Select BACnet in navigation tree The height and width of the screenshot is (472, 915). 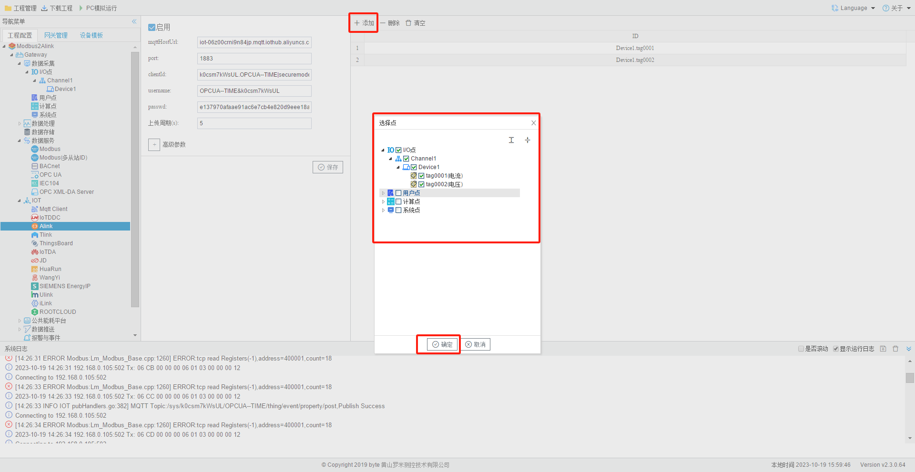50,166
